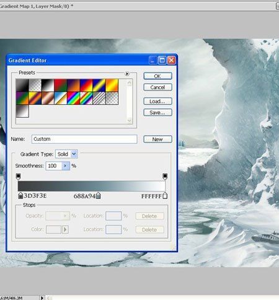Open the Smoothness slider arrow
Image resolution: width=279 pixels, height=300 pixels.
click(x=66, y=166)
